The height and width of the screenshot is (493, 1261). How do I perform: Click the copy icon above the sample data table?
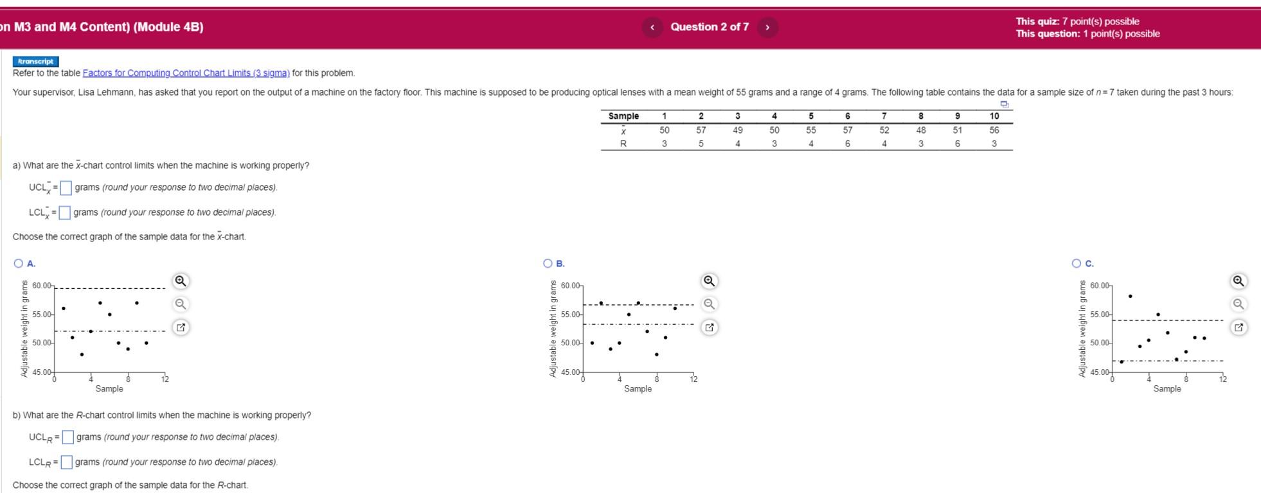pos(1003,103)
